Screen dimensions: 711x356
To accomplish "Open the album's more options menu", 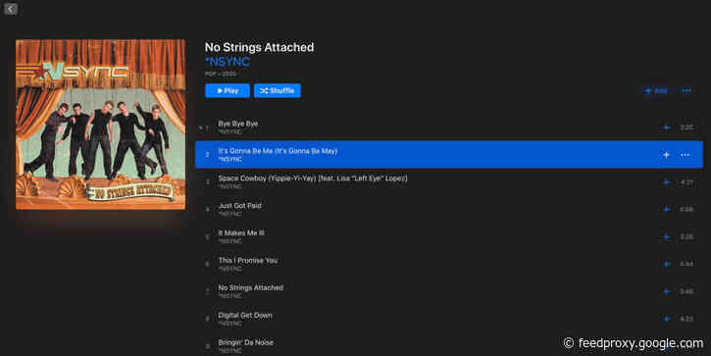I will (x=686, y=90).
